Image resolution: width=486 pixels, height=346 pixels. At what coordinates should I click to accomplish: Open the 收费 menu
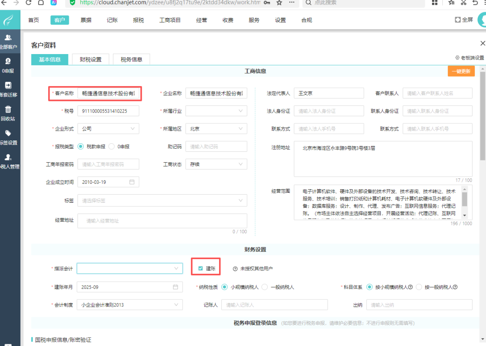coord(228,20)
